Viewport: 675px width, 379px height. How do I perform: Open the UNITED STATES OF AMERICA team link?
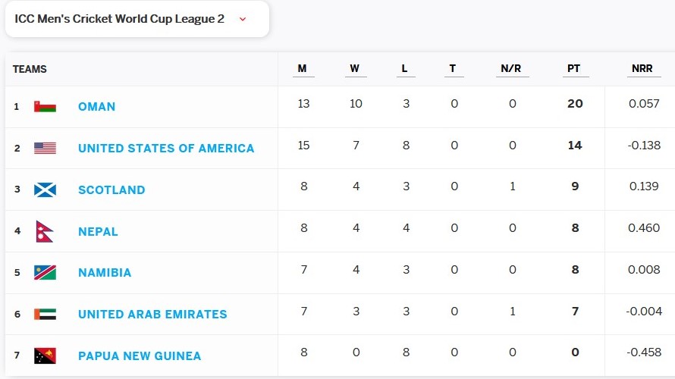(x=166, y=149)
